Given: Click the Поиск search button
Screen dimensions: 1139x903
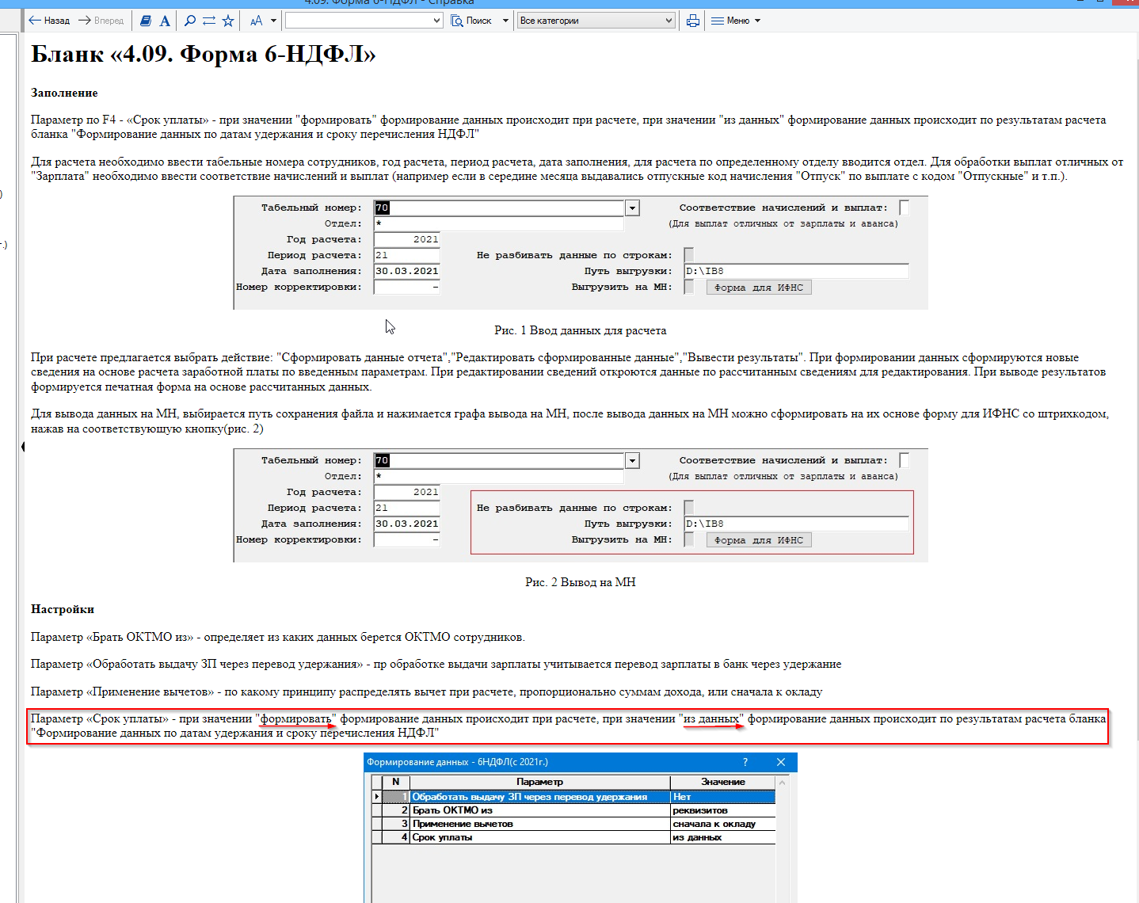Looking at the screenshot, I should point(472,21).
